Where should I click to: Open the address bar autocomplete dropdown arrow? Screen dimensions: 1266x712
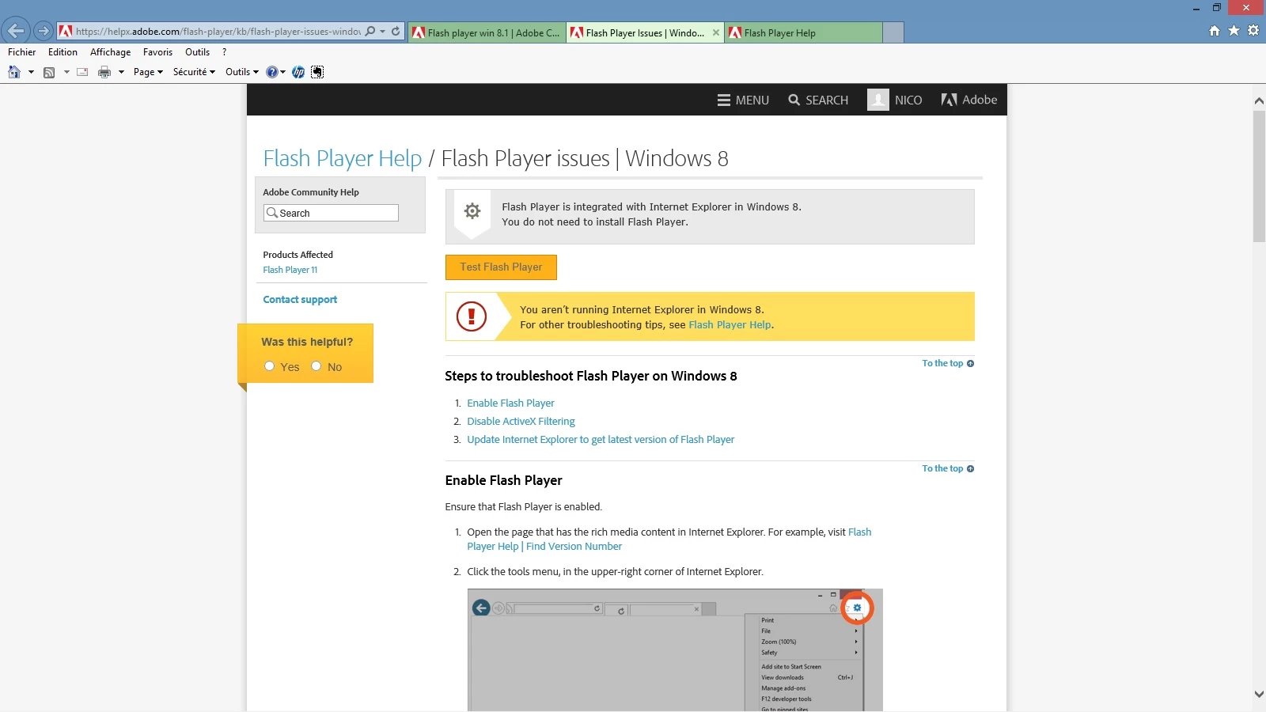pyautogui.click(x=382, y=32)
